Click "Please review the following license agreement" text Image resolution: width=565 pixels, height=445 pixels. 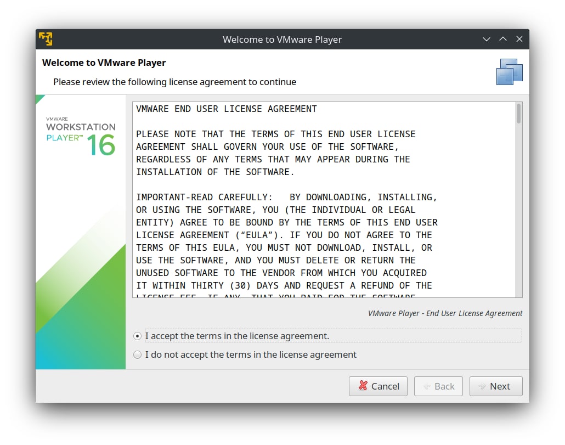coord(175,82)
